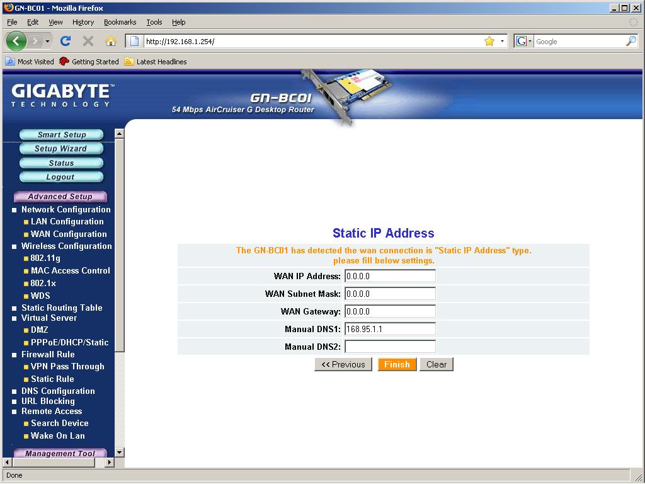This screenshot has width=645, height=484.
Task: Open the 802.11g settings link
Action: [45, 258]
